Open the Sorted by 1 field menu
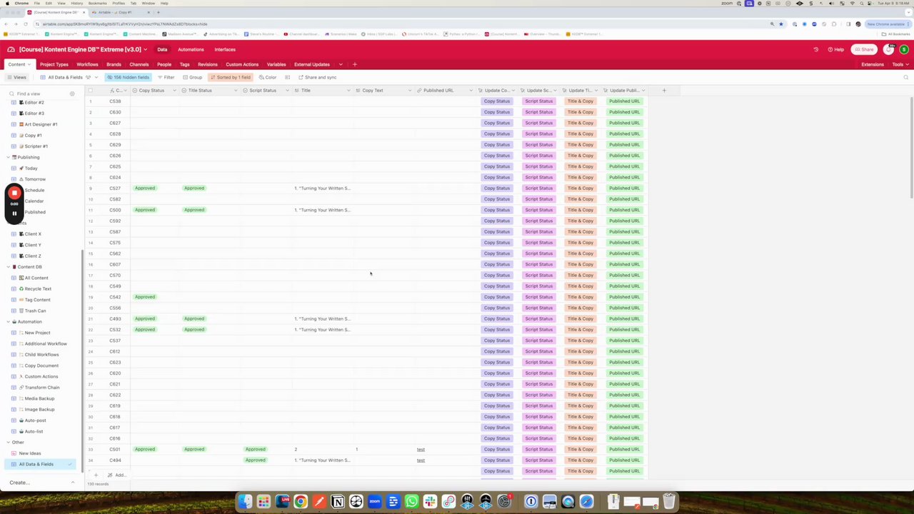The height and width of the screenshot is (514, 914). [x=231, y=77]
